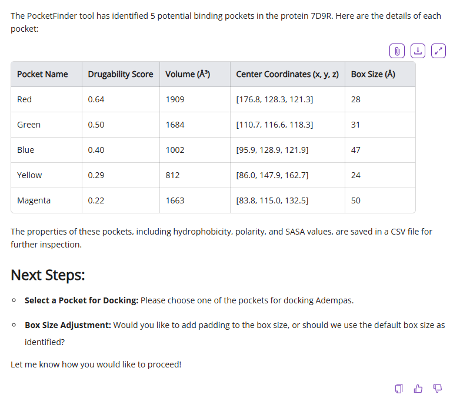Give the response a thumbs up

[x=418, y=388]
